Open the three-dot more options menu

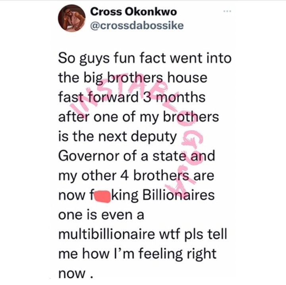click(228, 12)
